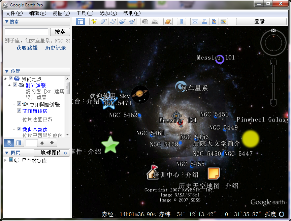
Task: Open the 历史记录 link
Action: (x=56, y=48)
